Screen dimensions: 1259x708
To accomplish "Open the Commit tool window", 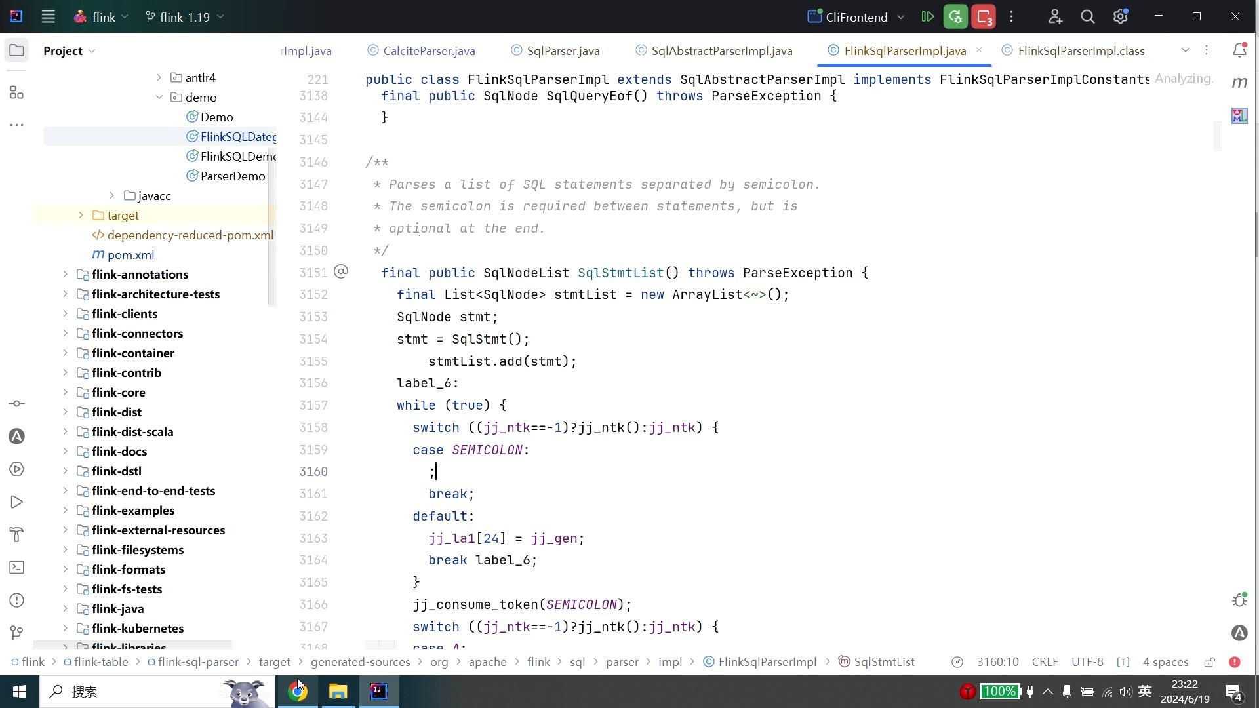I will coord(17,404).
